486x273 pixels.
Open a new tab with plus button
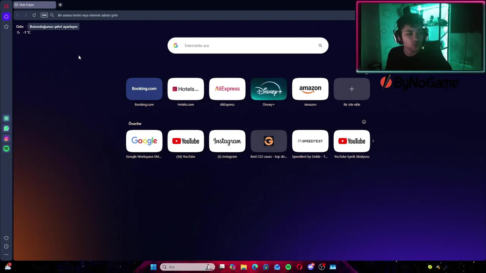[60, 5]
